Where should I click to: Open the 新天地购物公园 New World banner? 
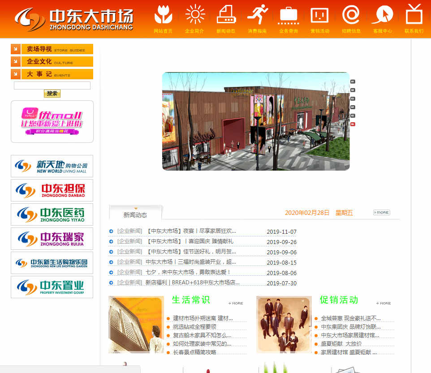[x=52, y=166]
